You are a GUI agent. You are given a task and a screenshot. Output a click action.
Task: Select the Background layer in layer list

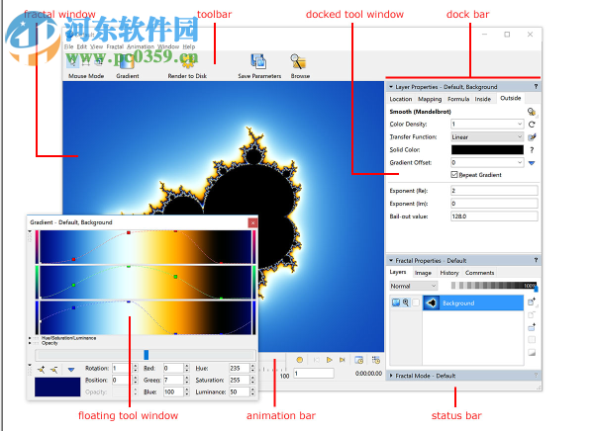coord(473,303)
